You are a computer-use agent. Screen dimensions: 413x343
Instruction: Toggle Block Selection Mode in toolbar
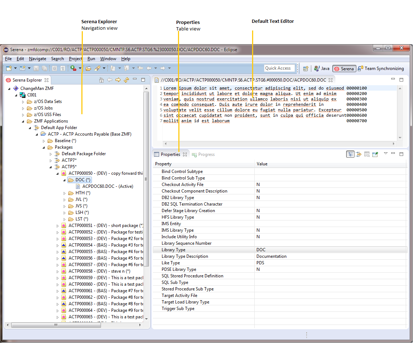tap(54, 68)
